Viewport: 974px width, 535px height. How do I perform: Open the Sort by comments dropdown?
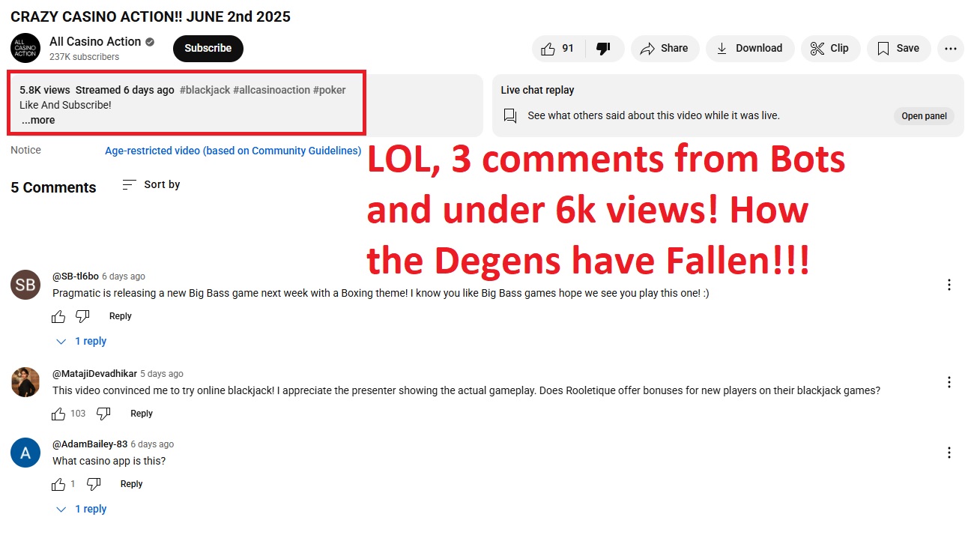click(x=151, y=185)
